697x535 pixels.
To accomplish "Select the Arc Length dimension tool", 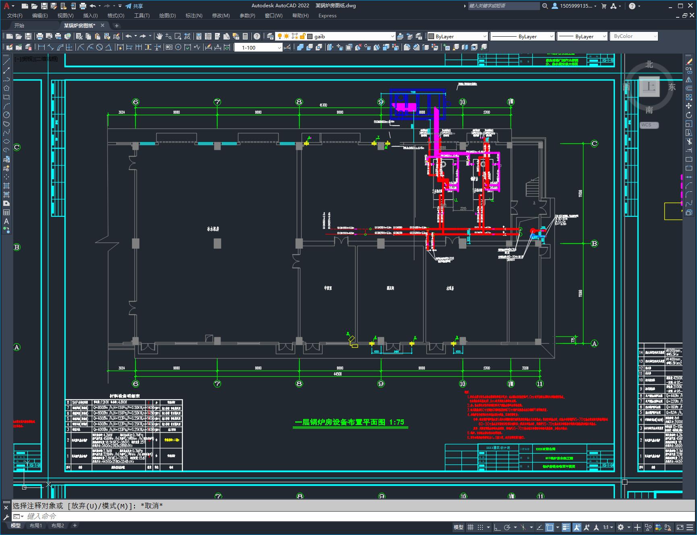I will [60, 47].
